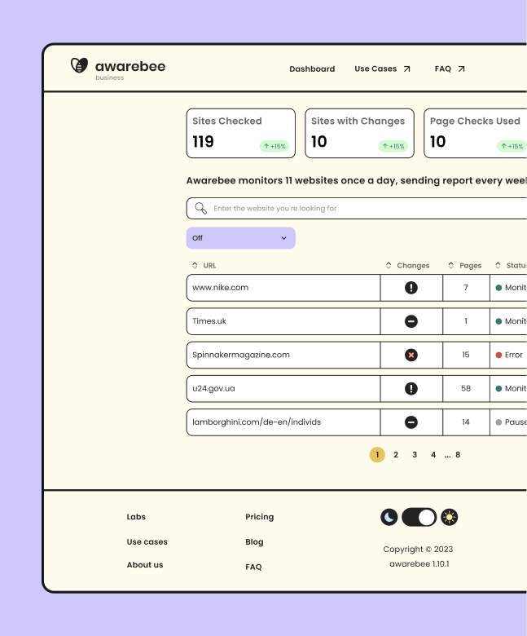Screen dimensions: 527x636
Task: Click the red Error status dot for Spinnakermagazine.com
Action: [x=498, y=355]
